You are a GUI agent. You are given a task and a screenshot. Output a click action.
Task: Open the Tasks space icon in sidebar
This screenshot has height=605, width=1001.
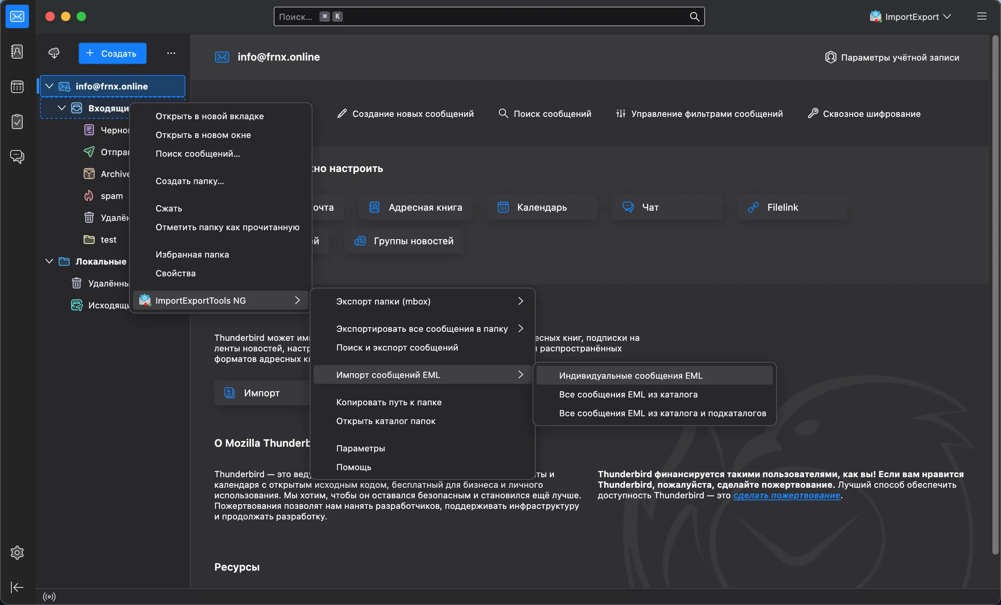click(17, 122)
